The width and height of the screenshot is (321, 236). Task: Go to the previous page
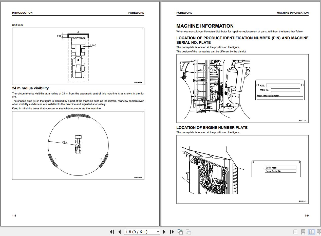coord(119,232)
